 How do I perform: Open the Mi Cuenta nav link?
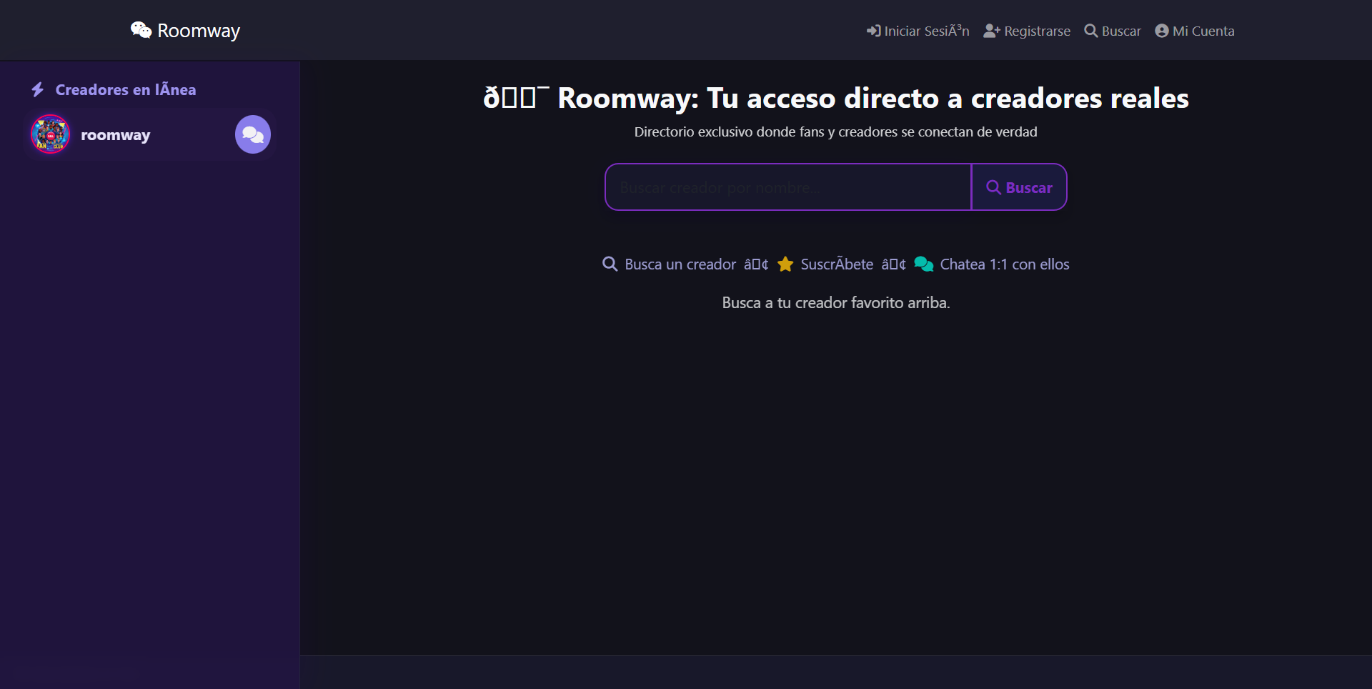tap(1195, 31)
